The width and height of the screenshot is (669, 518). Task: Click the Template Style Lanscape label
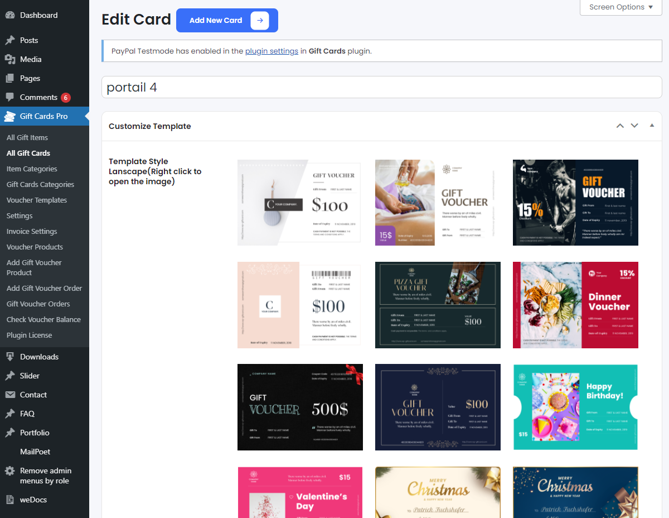[155, 171]
